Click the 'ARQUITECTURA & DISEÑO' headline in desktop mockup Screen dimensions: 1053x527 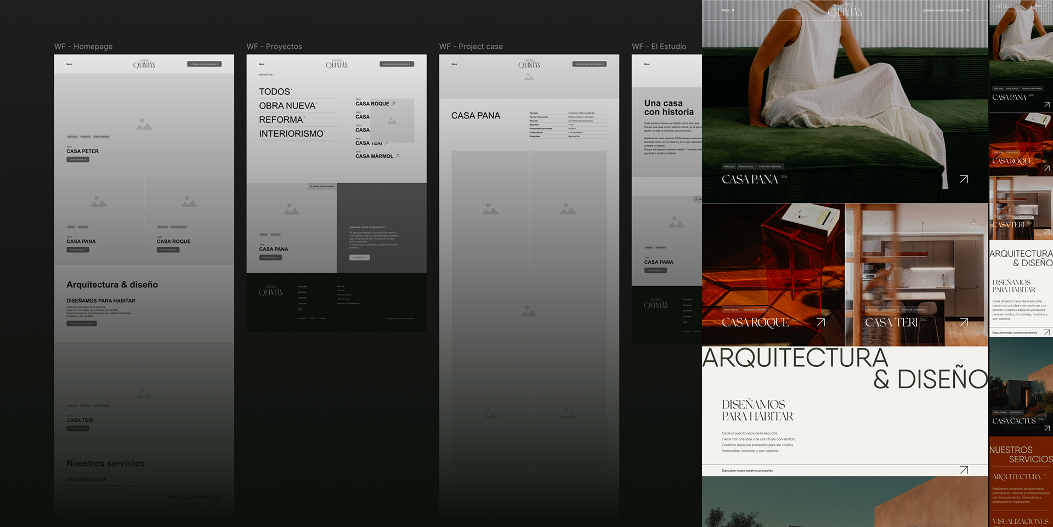point(845,369)
